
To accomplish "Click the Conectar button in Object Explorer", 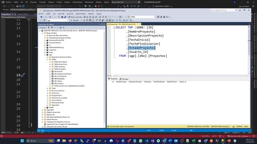I will click(x=43, y=28).
